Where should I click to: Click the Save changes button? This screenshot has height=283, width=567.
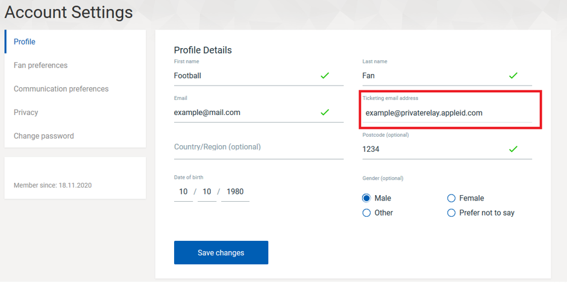click(x=221, y=253)
